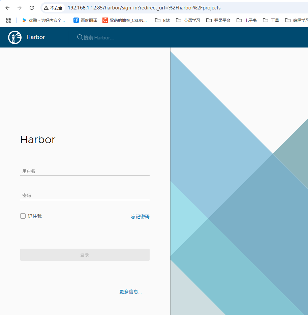Click the 登录 login button
The image size is (308, 315).
(x=85, y=255)
